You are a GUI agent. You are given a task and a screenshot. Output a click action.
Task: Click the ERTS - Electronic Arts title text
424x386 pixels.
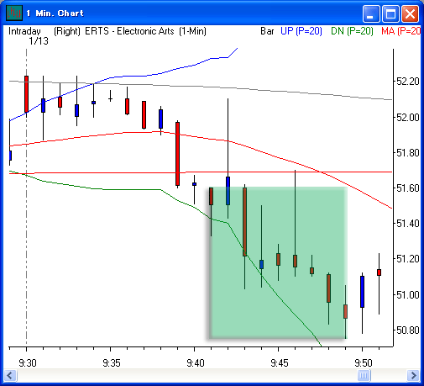pyautogui.click(x=129, y=31)
